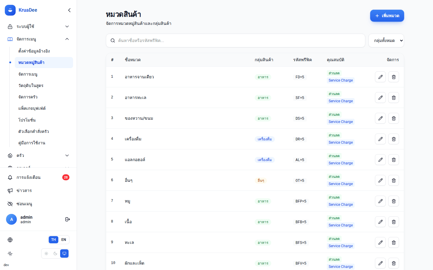Open the กลุ่มทั้งหมด group filter dropdown

(386, 40)
